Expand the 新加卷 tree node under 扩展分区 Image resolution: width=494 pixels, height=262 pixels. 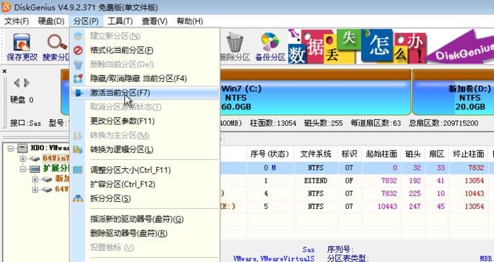tap(35, 179)
